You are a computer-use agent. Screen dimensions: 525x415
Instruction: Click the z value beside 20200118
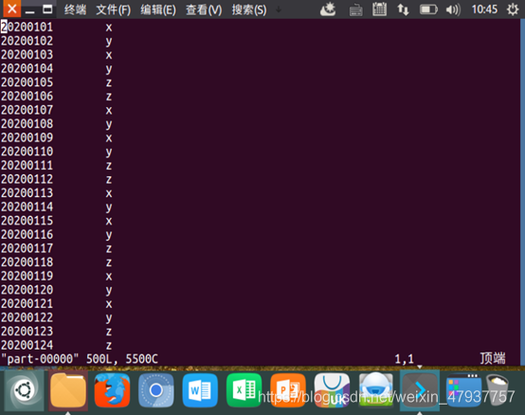click(109, 262)
